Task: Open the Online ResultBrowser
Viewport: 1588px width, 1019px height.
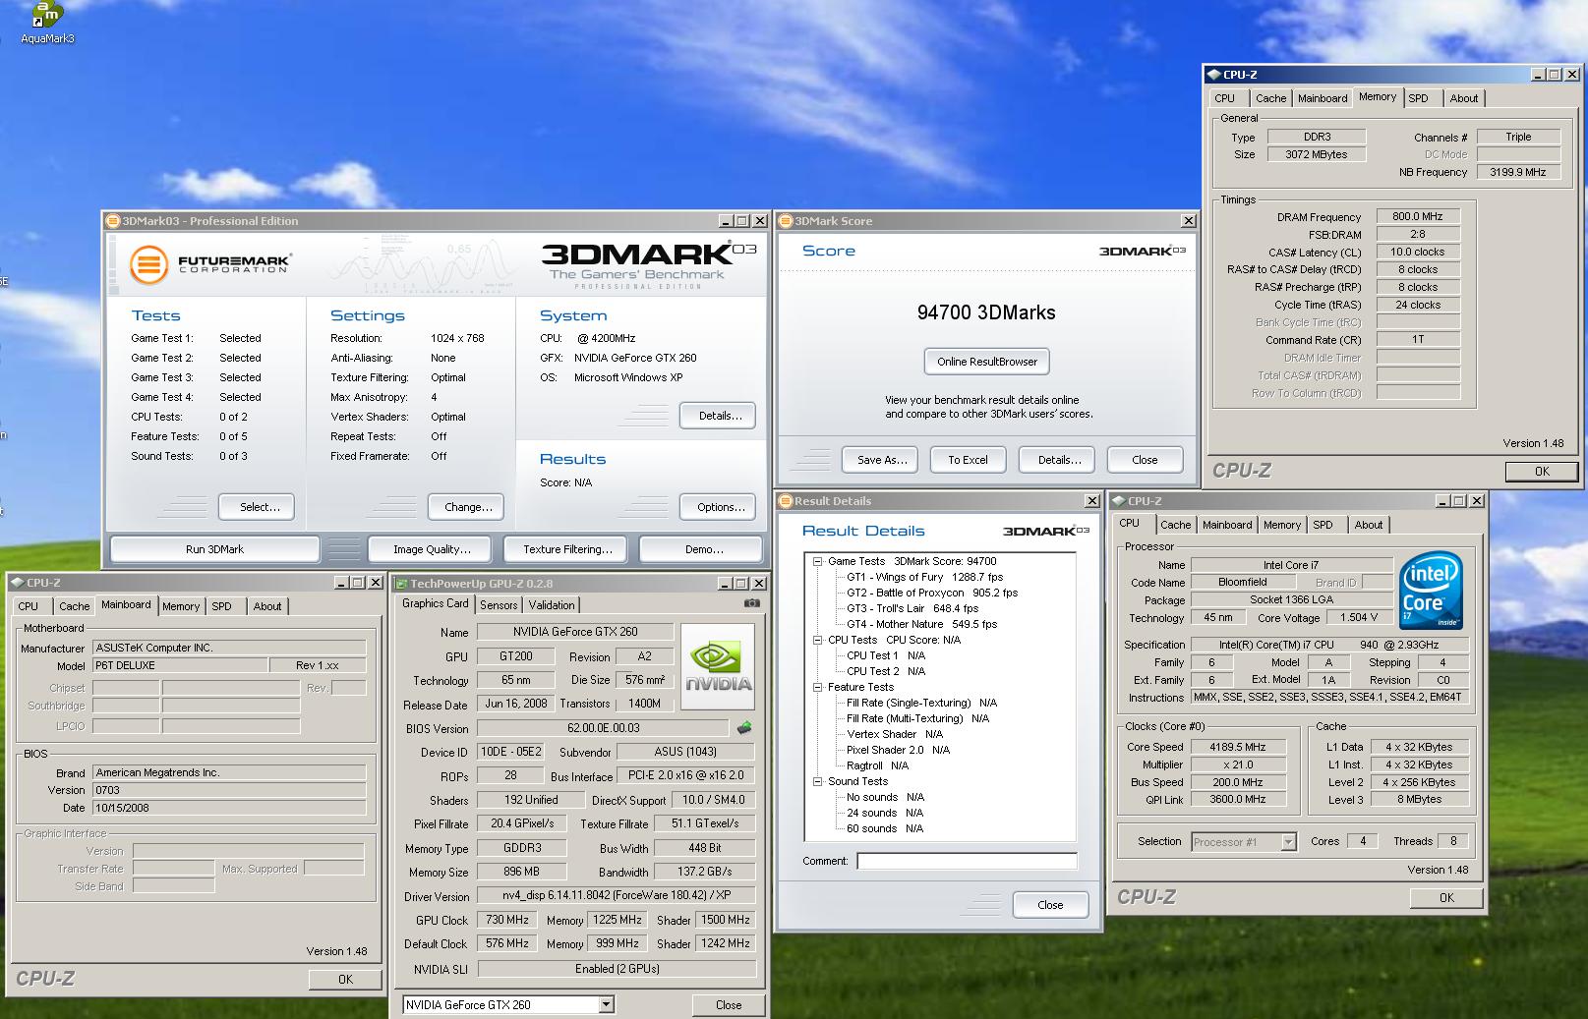Action: click(x=987, y=362)
